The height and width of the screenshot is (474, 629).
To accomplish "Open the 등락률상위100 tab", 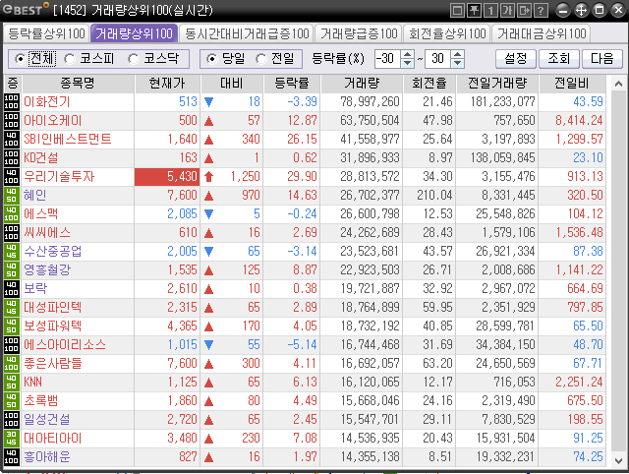I will [x=46, y=33].
